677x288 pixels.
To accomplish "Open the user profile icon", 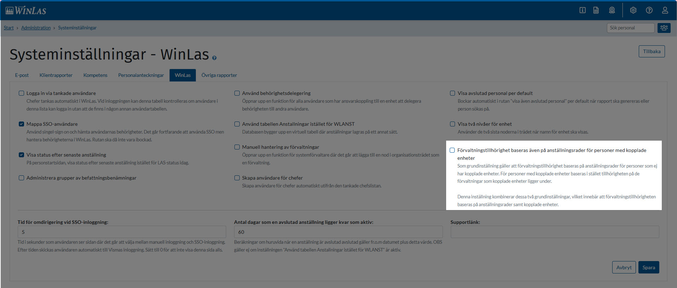I will tap(665, 10).
